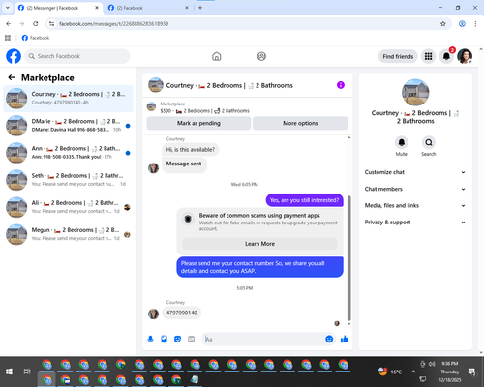Send a thumbs up like
This screenshot has width=484, height=387.
click(x=345, y=339)
